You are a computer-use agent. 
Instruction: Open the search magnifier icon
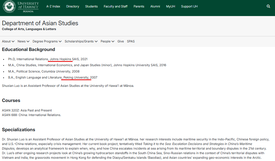(x=268, y=6)
